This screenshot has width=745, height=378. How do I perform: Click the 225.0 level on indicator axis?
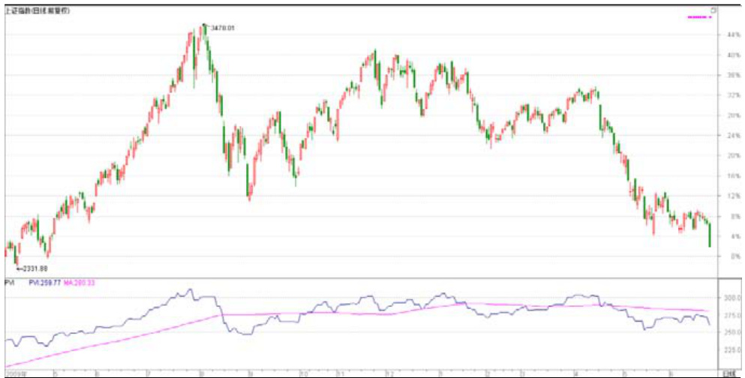pyautogui.click(x=729, y=349)
